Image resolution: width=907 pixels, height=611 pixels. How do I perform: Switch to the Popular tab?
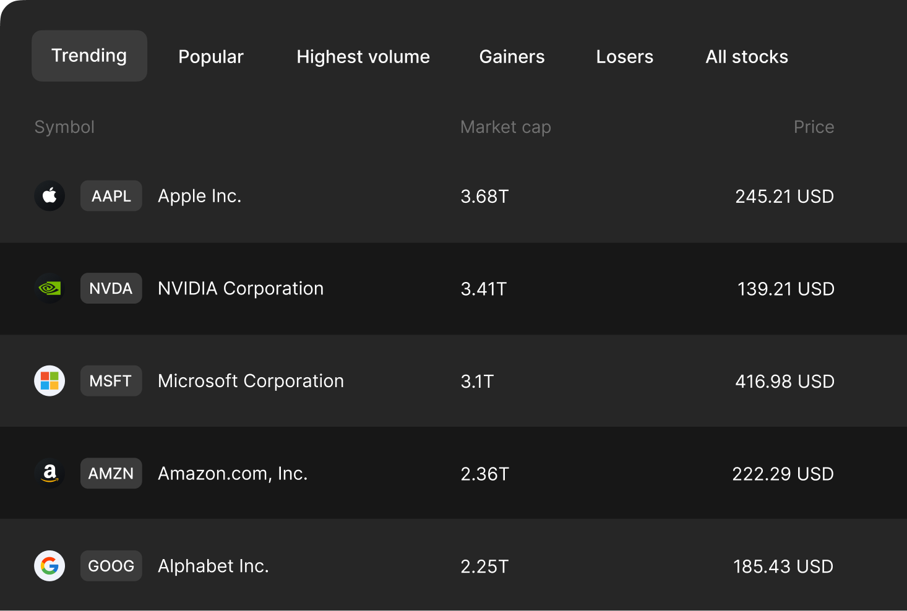point(211,57)
